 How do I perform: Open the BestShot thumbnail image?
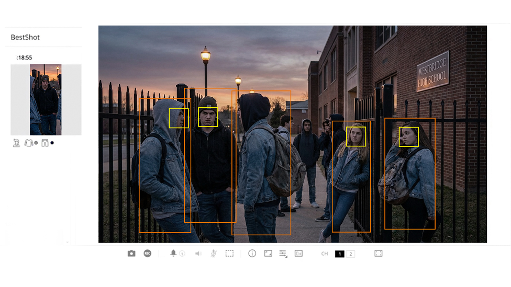(46, 99)
